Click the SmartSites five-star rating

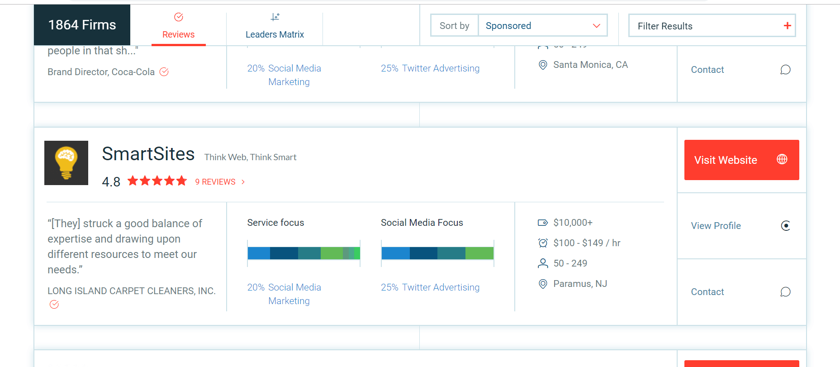(157, 181)
